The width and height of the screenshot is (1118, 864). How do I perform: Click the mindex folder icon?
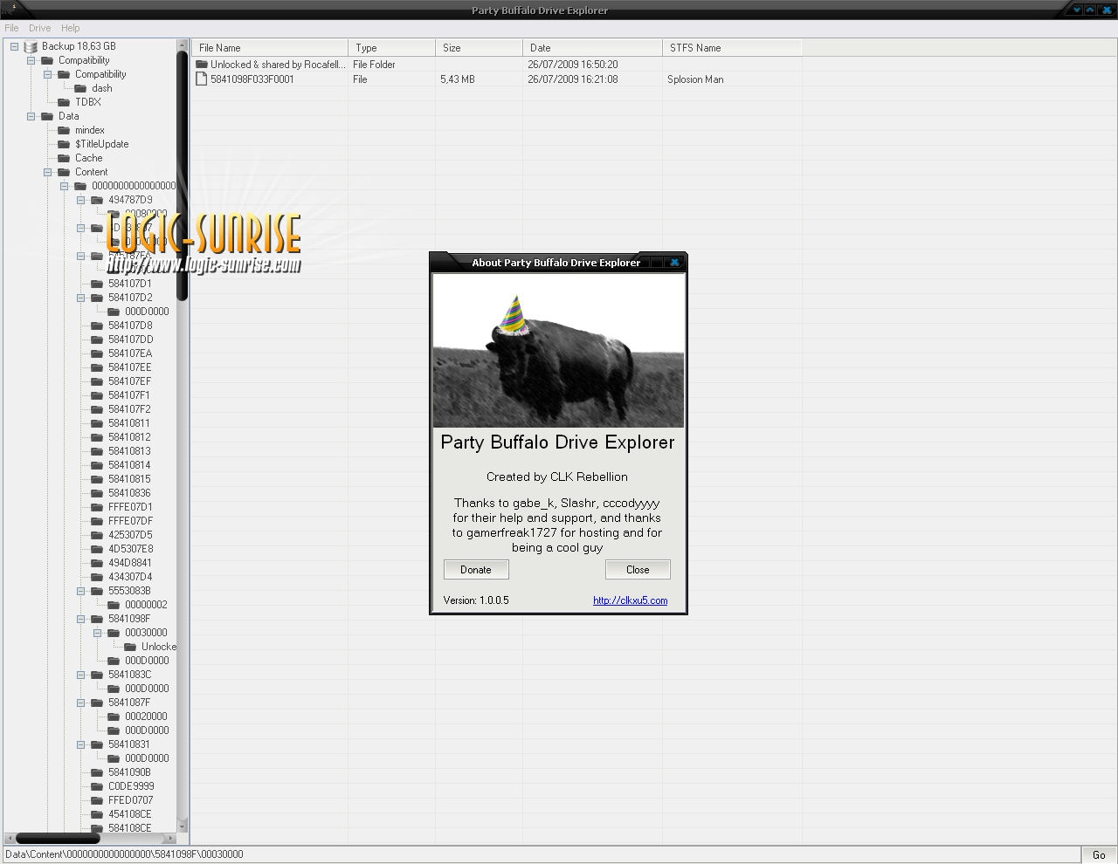64,130
